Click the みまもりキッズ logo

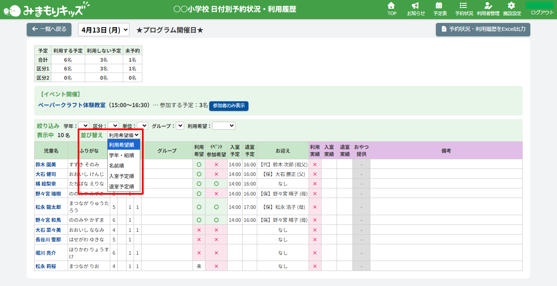pos(46,9)
